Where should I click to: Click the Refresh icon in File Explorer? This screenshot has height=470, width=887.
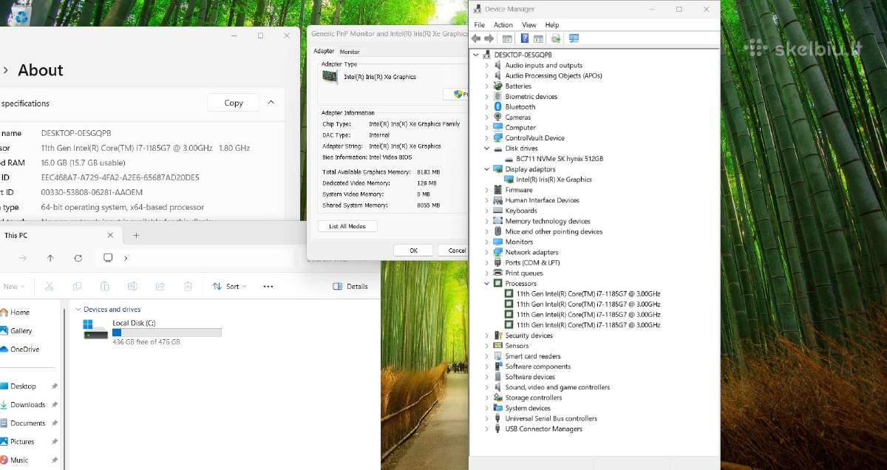tap(78, 258)
